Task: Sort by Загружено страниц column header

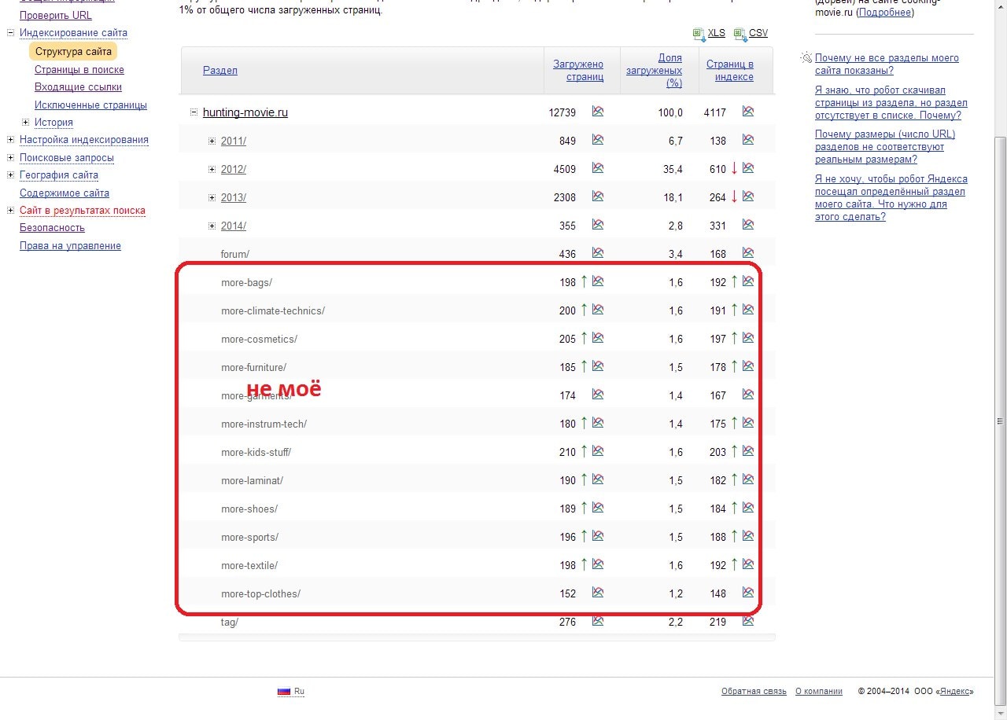Action: [578, 70]
